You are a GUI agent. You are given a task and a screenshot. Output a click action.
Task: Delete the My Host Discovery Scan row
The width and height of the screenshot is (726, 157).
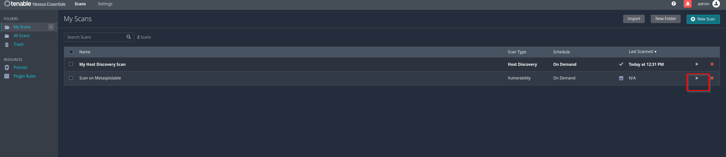point(712,64)
